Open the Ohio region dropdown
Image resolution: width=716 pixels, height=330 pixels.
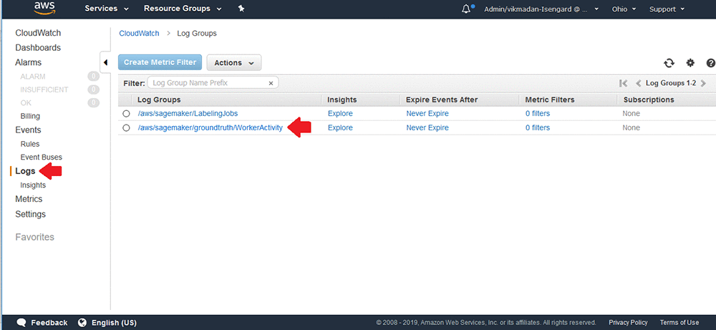click(x=624, y=9)
